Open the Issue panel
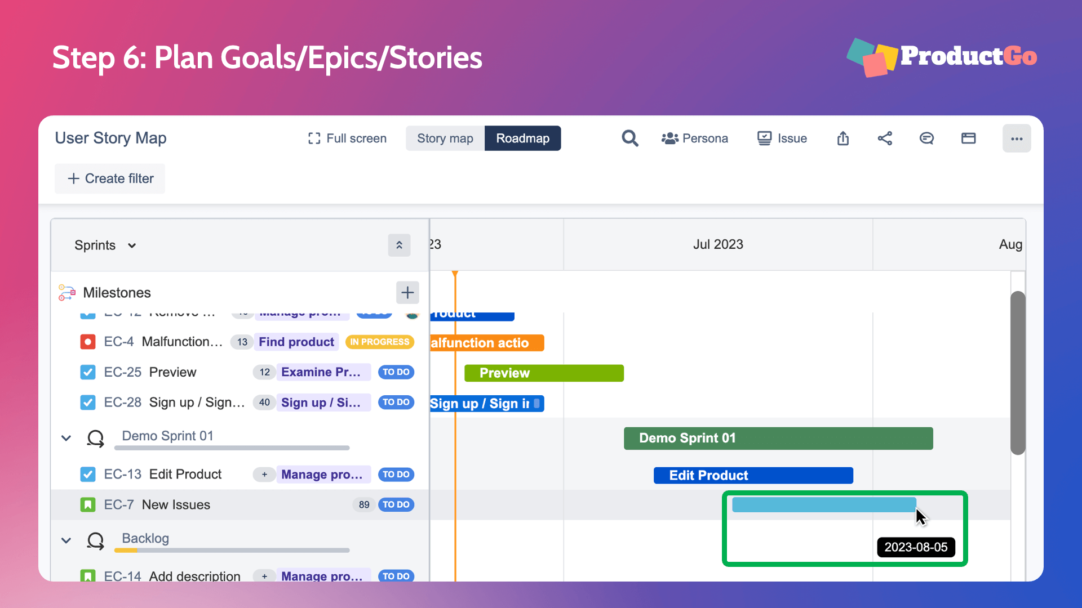Screen dimensions: 1082x608 point(782,138)
